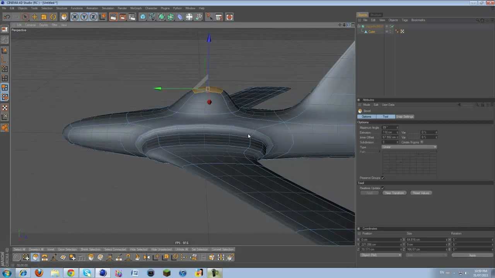Open Firefox from the Windows taskbar

pyautogui.click(x=39, y=273)
